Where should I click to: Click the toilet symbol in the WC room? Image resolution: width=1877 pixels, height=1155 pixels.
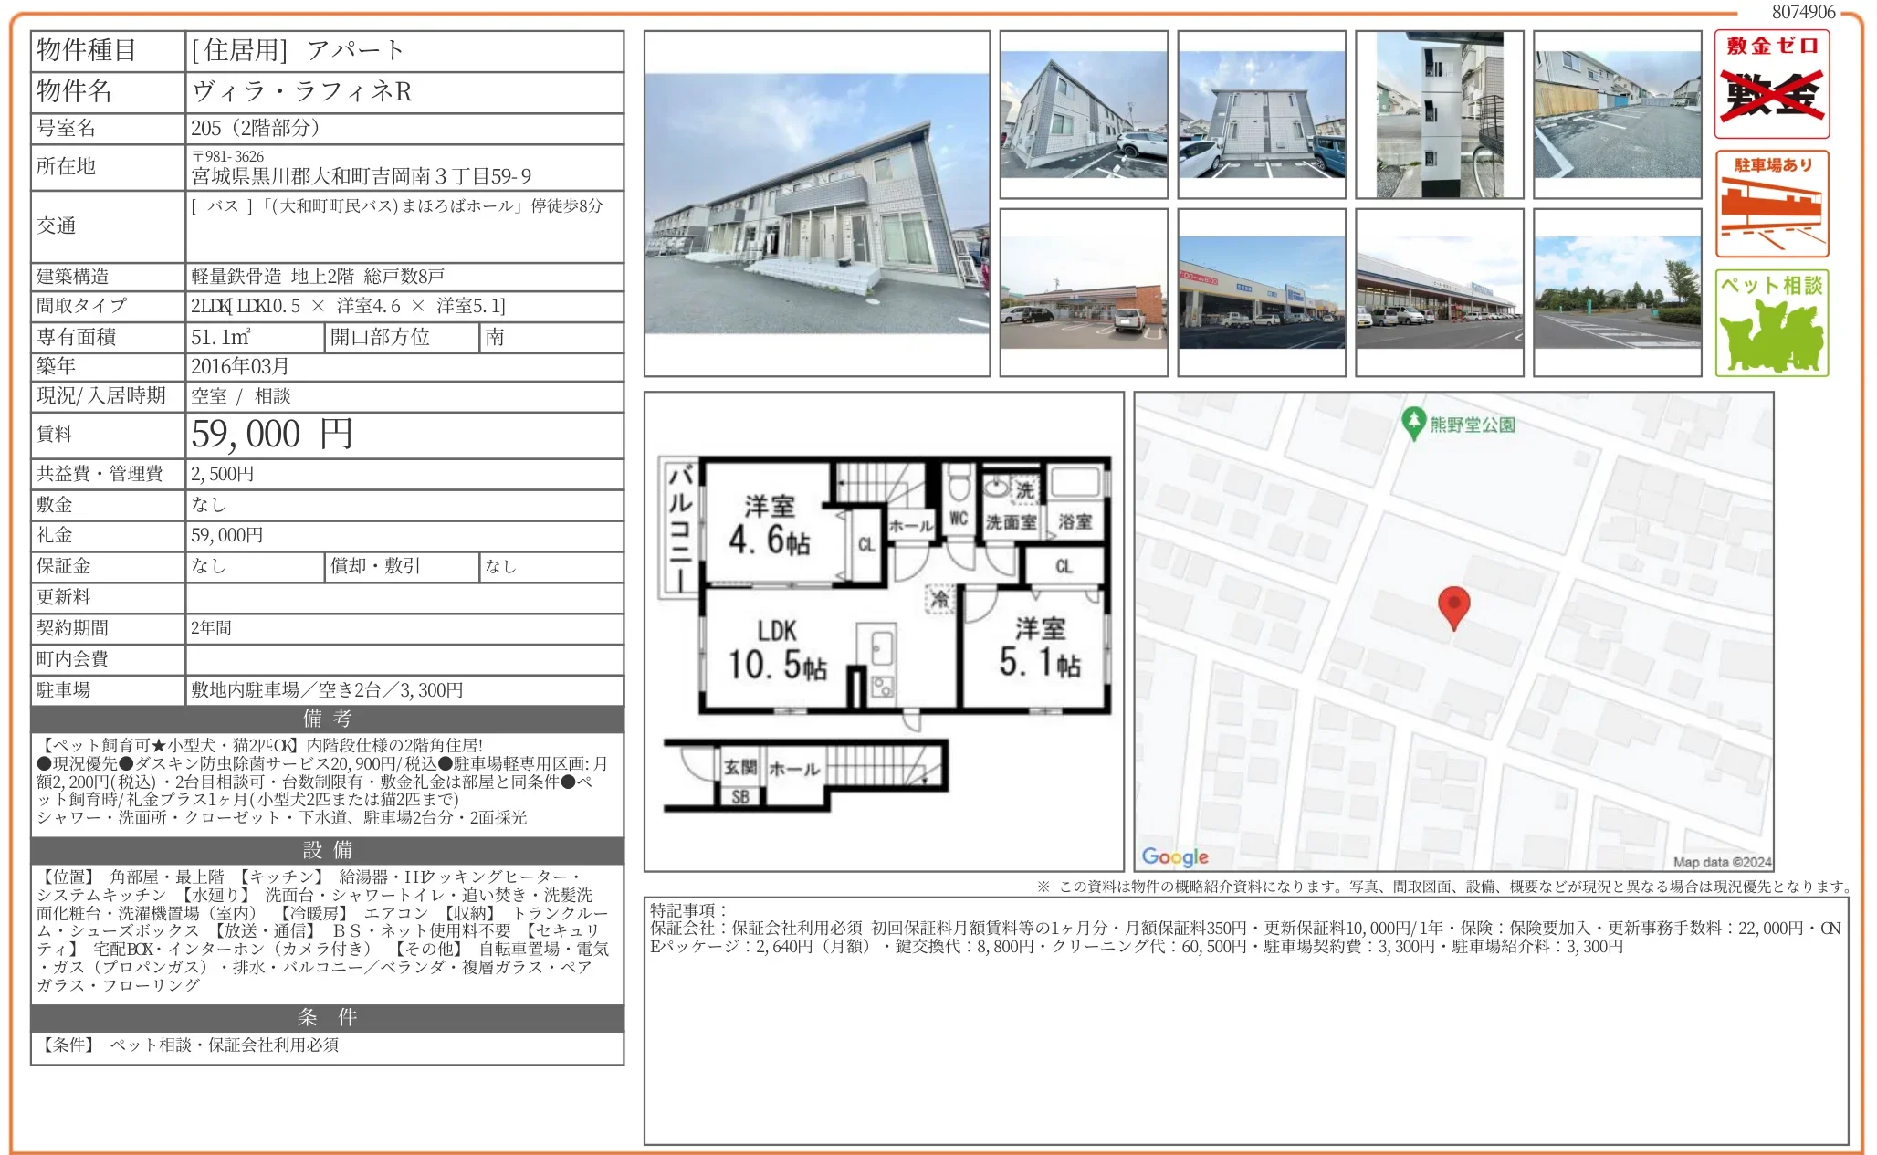point(958,481)
